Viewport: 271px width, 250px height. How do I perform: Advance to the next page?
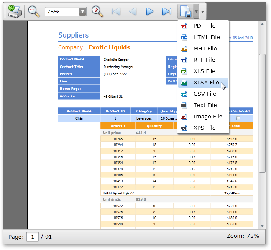[150, 11]
